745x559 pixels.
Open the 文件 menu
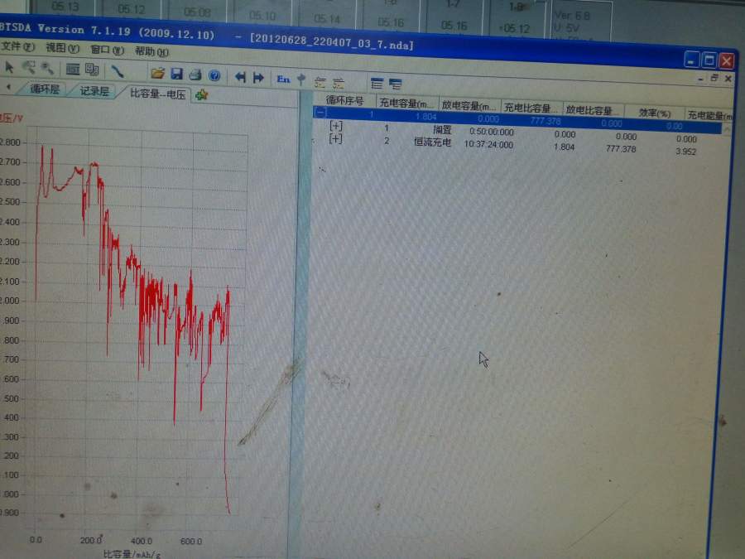tap(18, 46)
